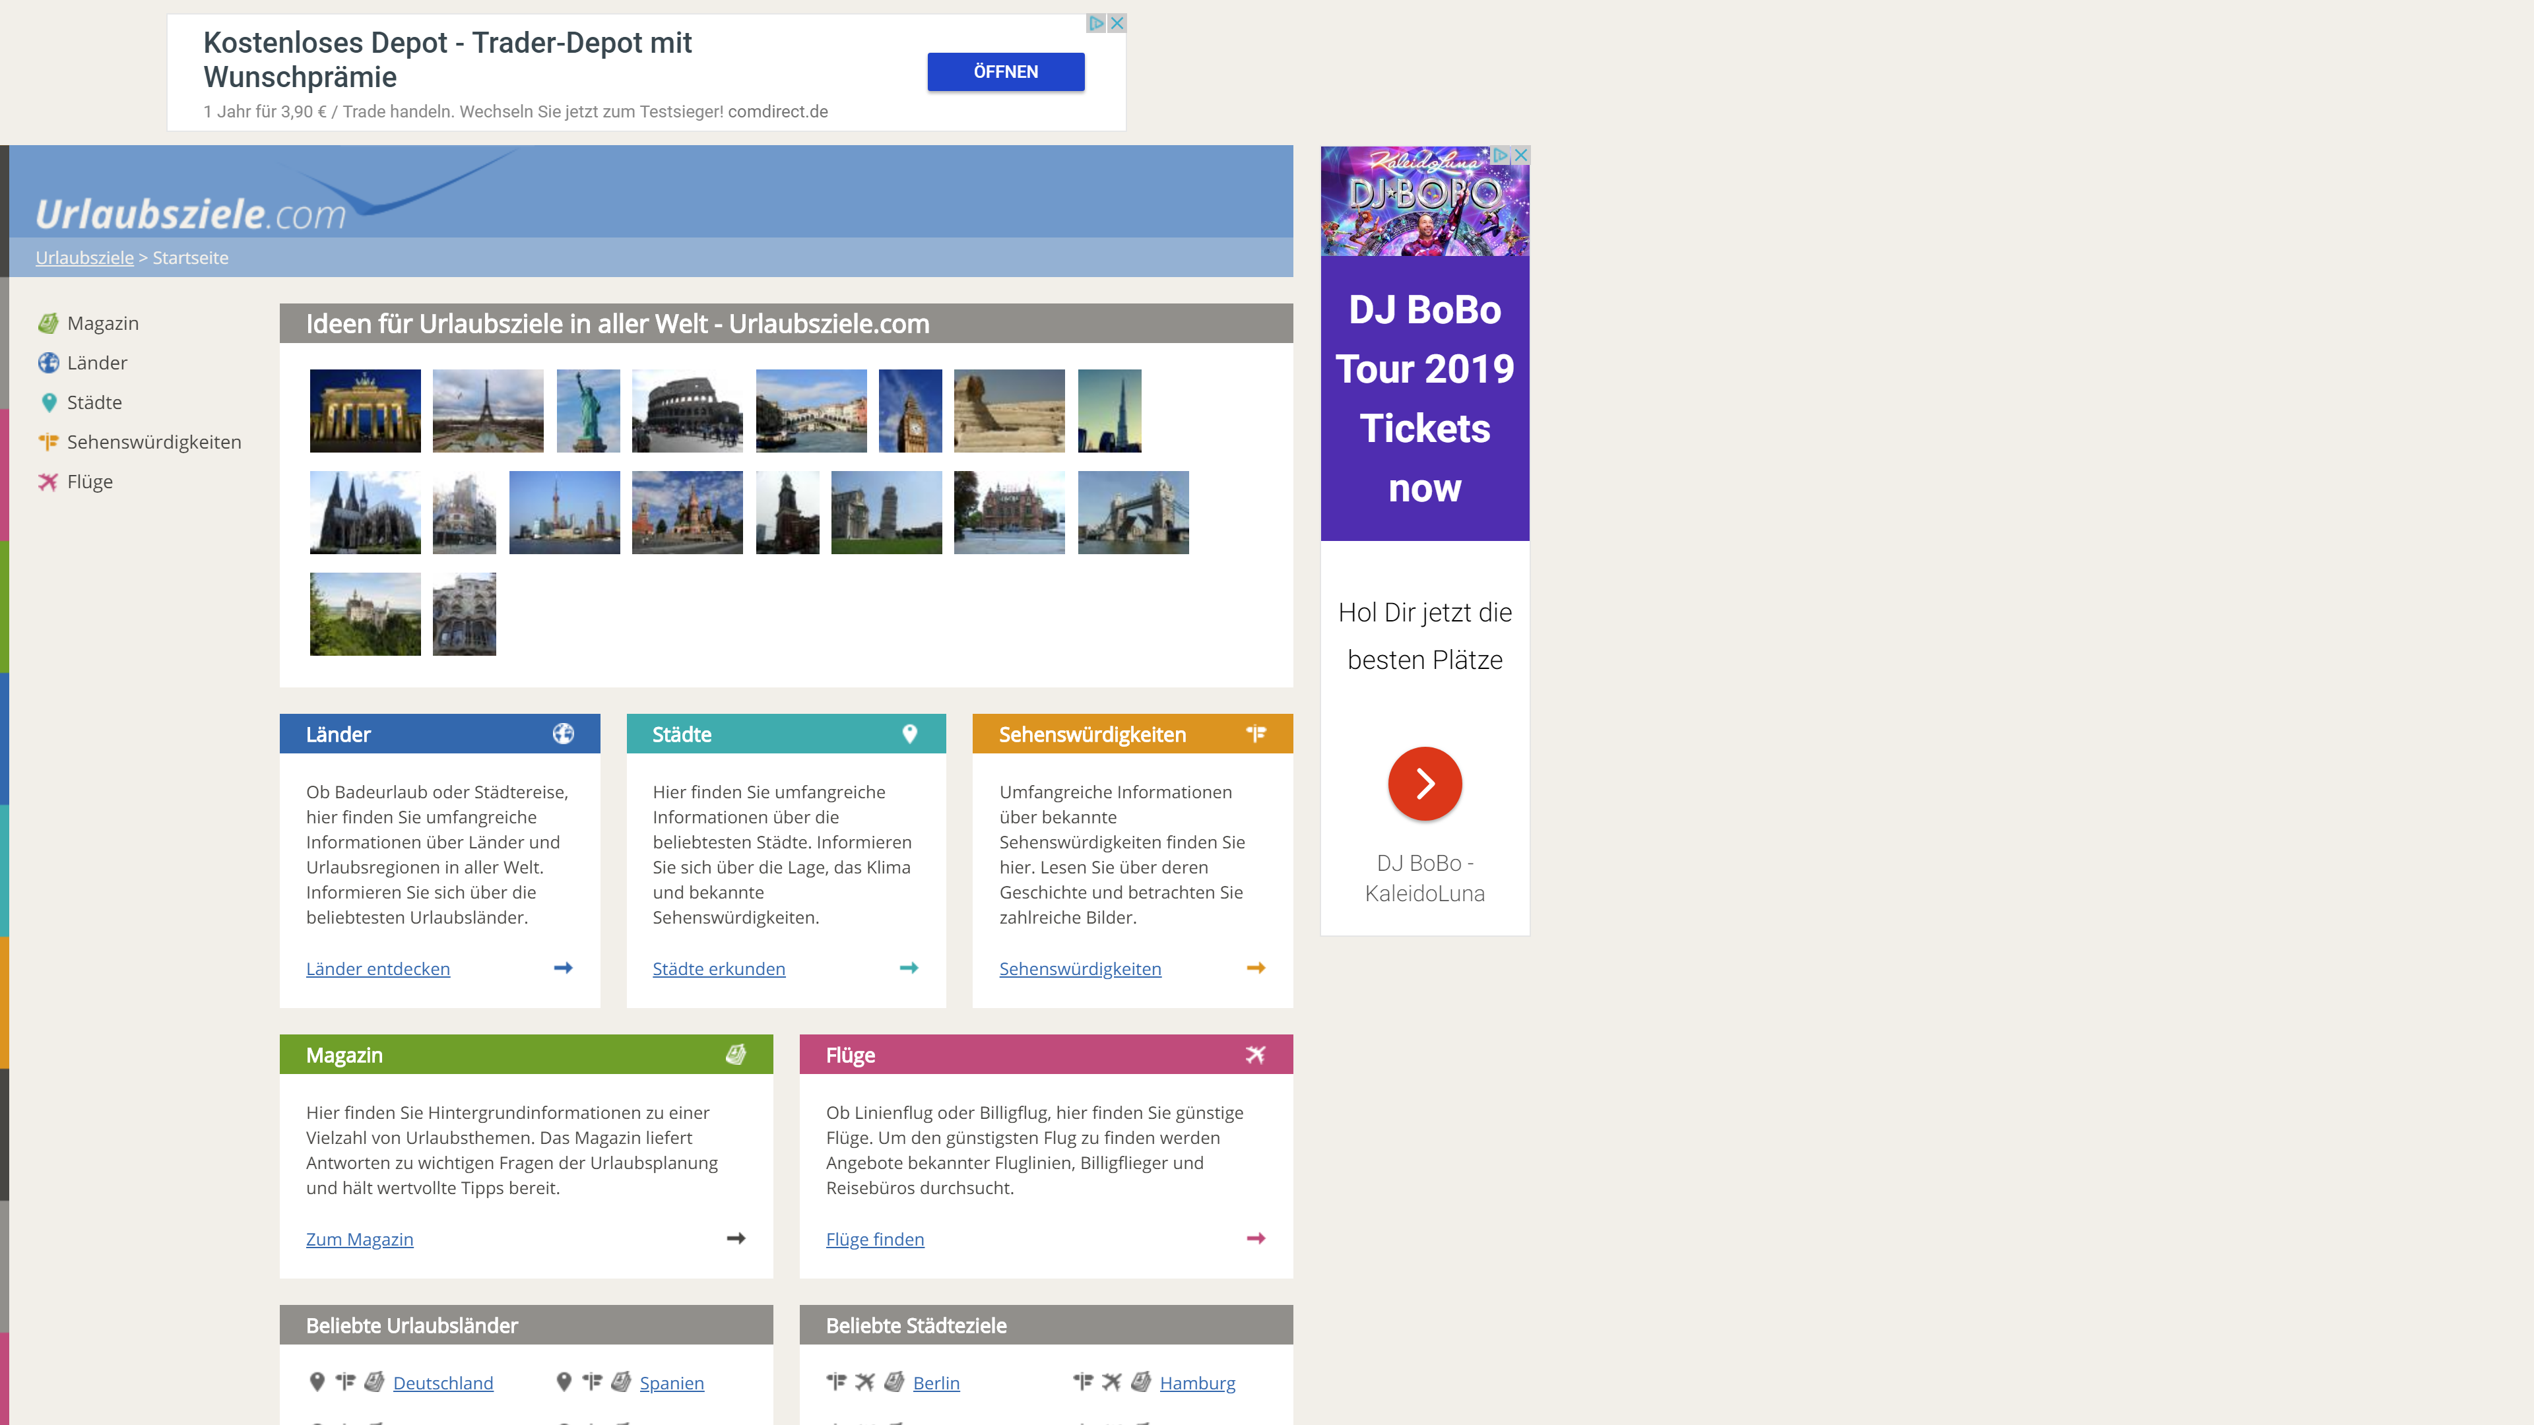Close the top banner advertisement
This screenshot has height=1425, width=2534.
(x=1117, y=24)
